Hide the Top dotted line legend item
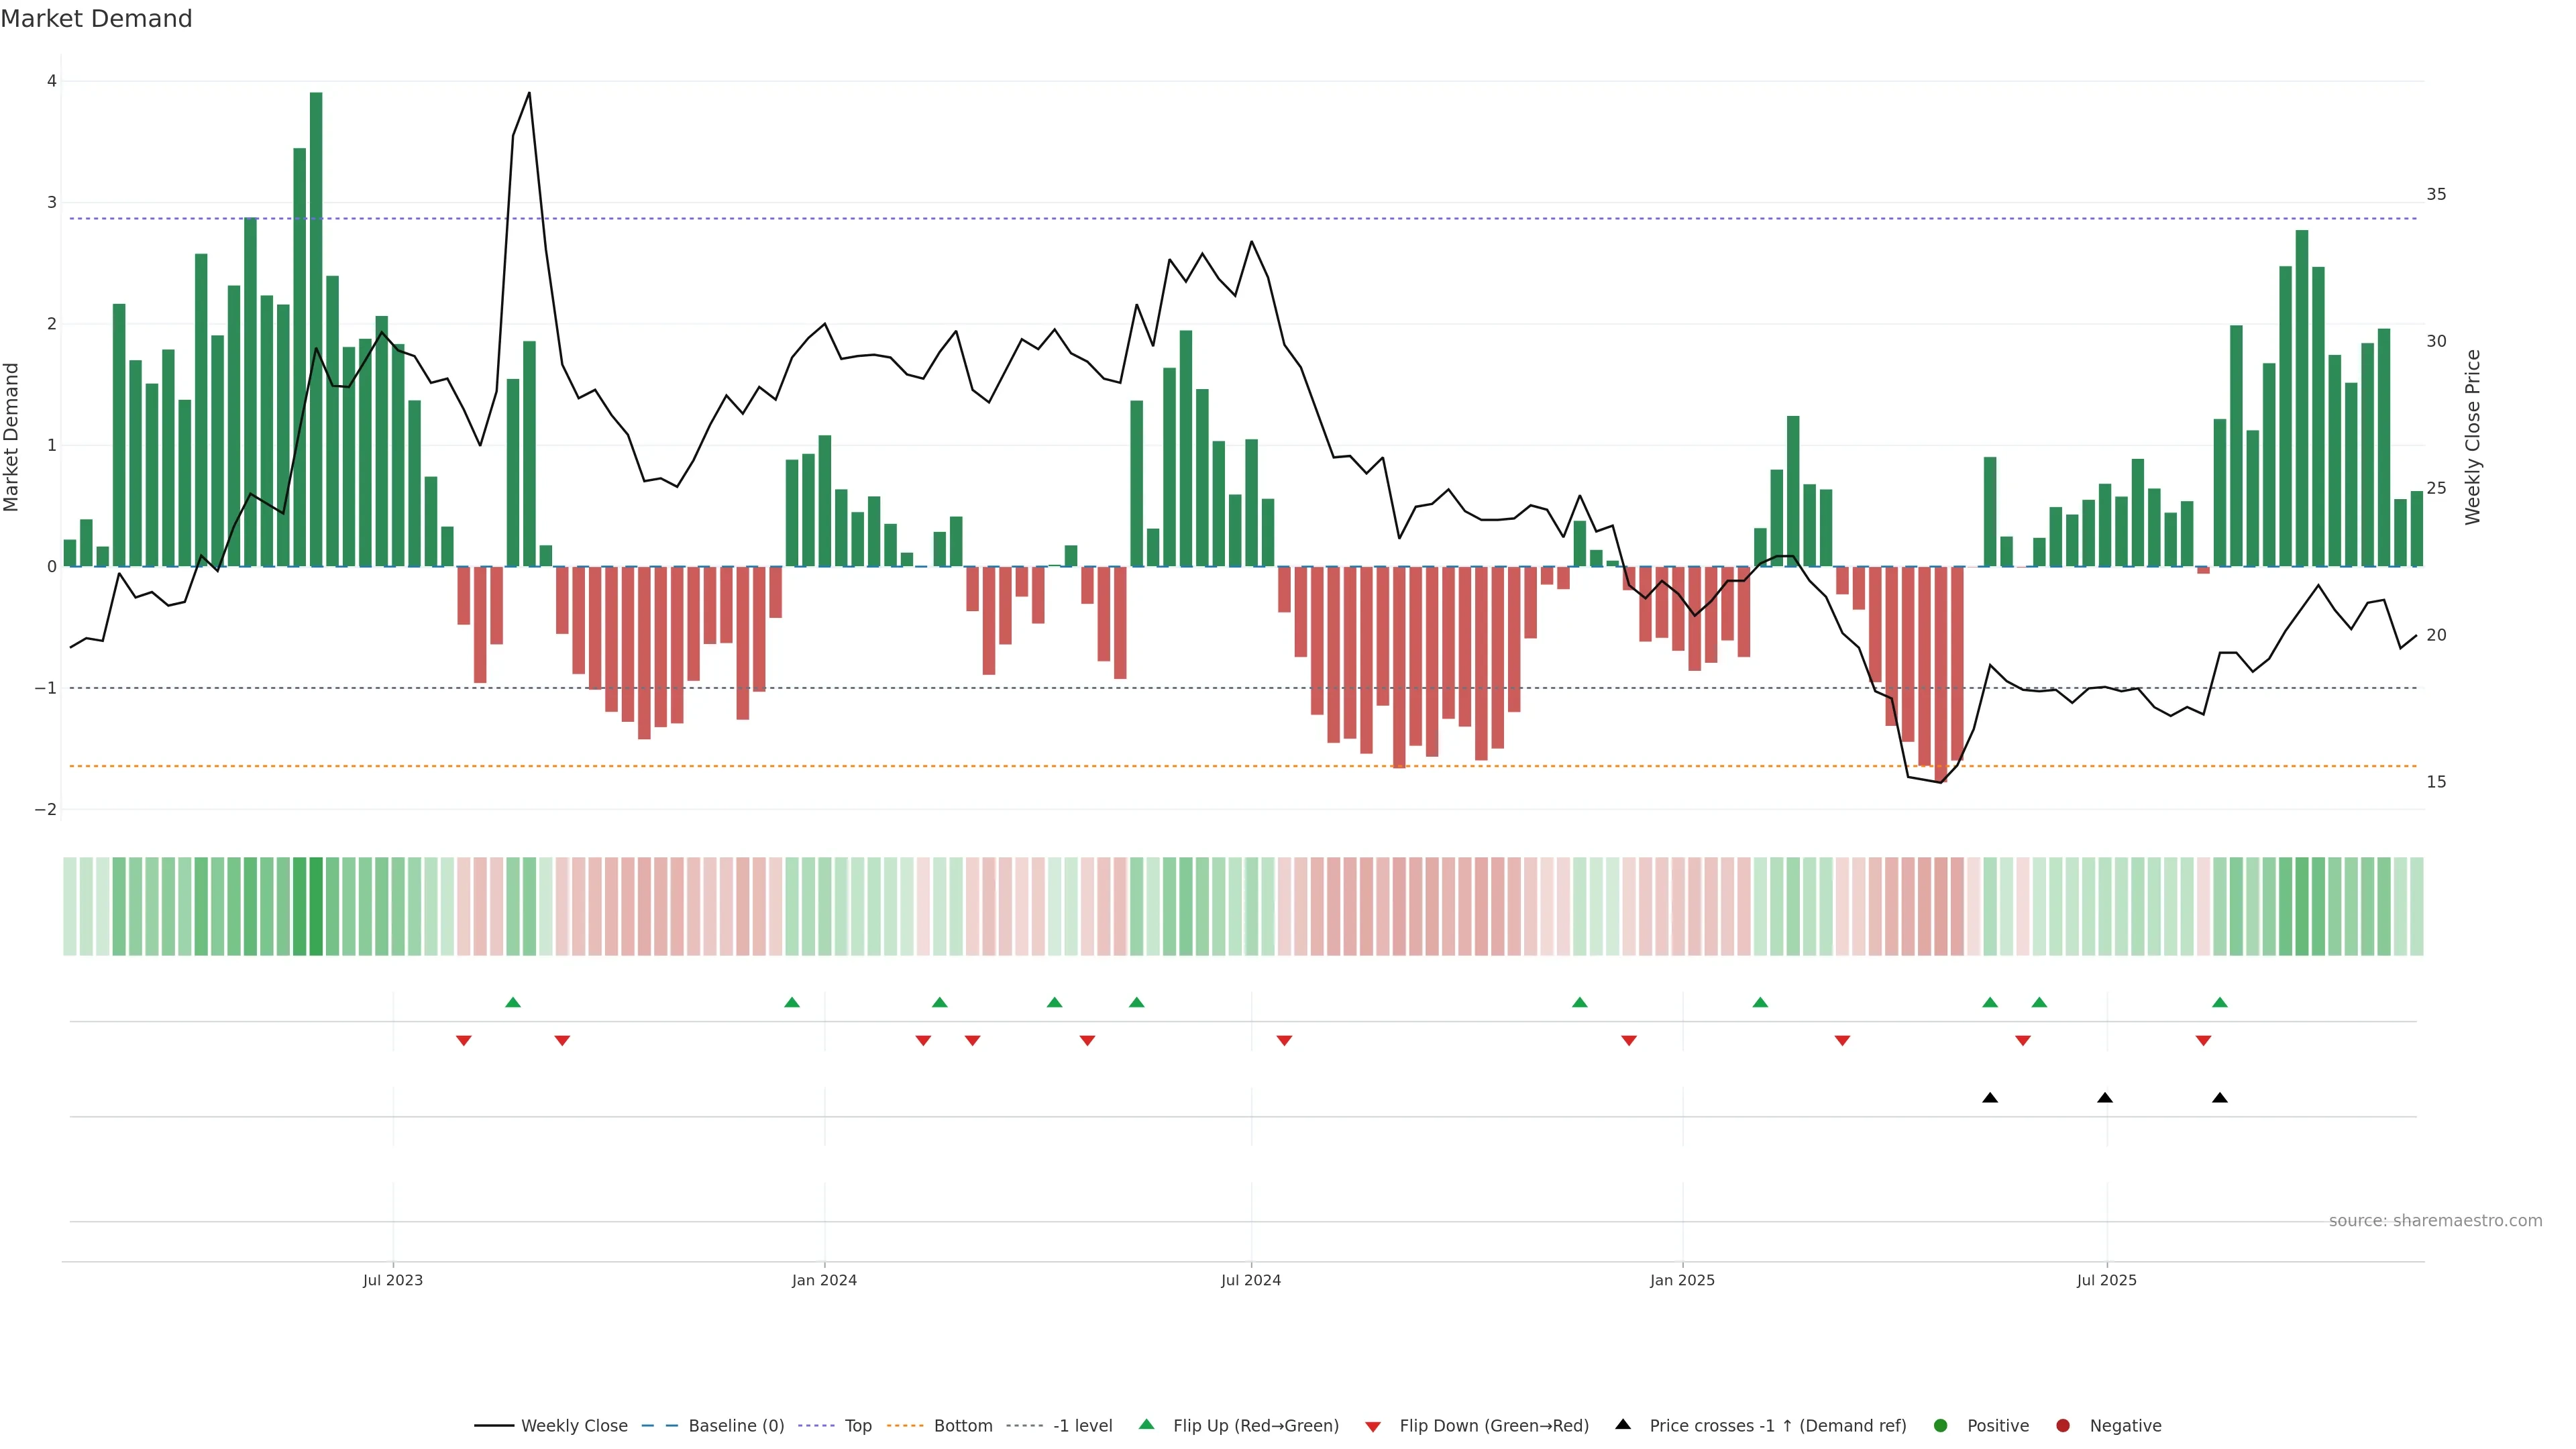Image resolution: width=2576 pixels, height=1449 pixels. tap(857, 1425)
